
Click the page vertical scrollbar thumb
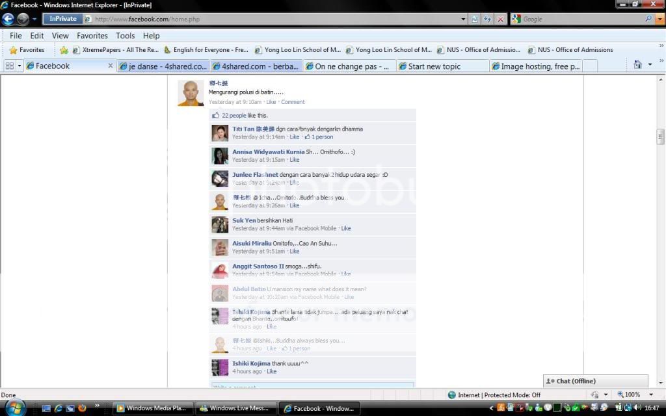(660, 136)
